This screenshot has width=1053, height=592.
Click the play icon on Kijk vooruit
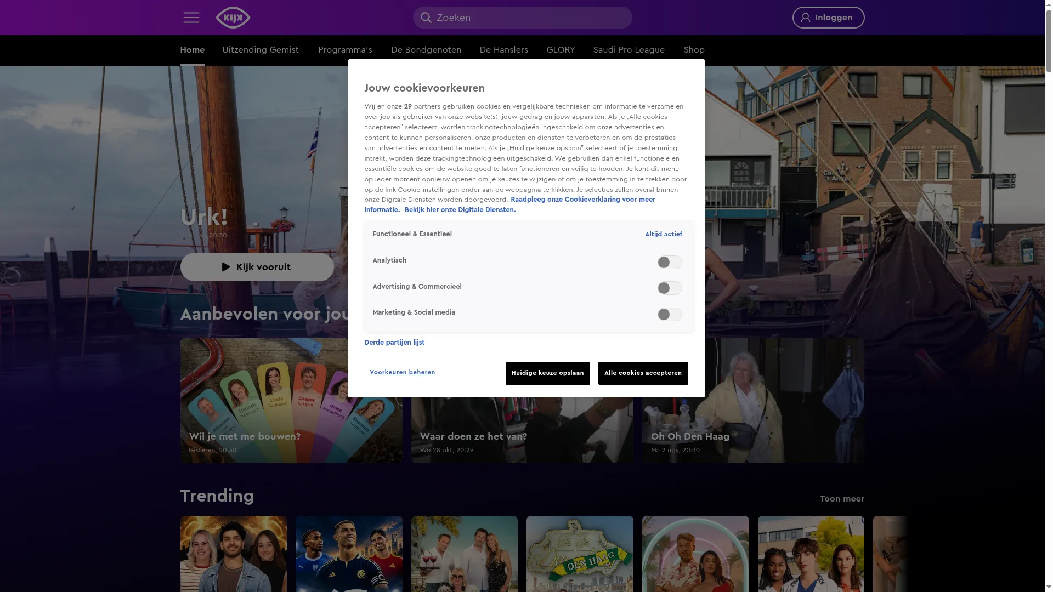pyautogui.click(x=226, y=267)
